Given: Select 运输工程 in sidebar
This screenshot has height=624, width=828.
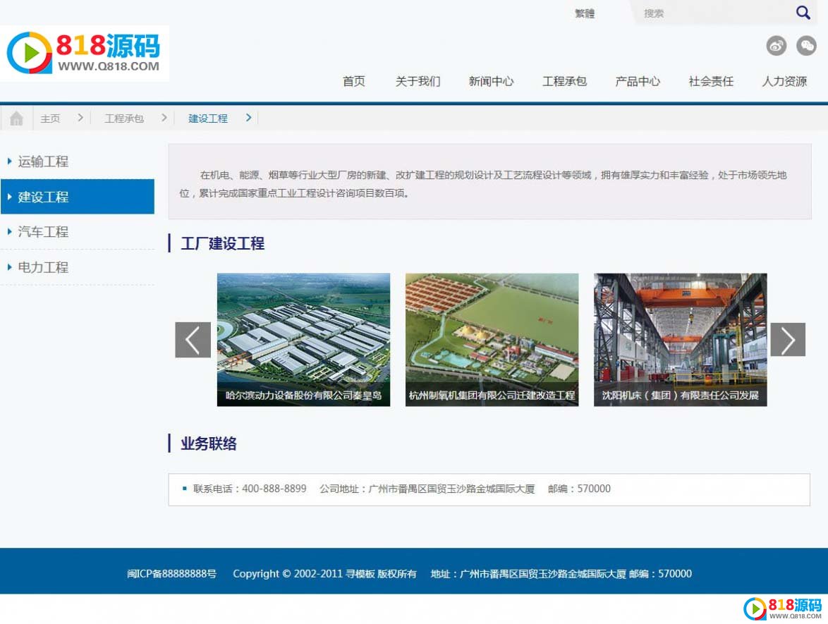Looking at the screenshot, I should tap(77, 161).
